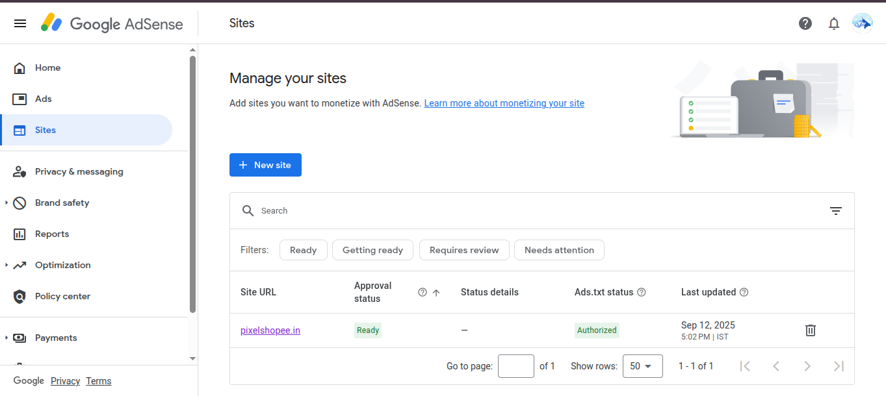This screenshot has width=886, height=396.
Task: Open the pixelshopee.in site link
Action: pos(270,330)
